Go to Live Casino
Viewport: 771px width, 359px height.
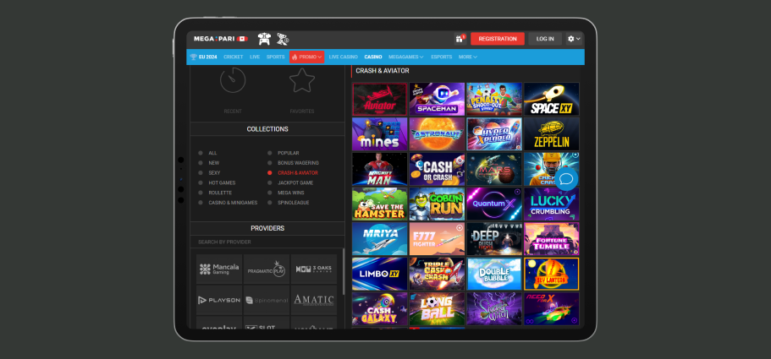pyautogui.click(x=344, y=57)
